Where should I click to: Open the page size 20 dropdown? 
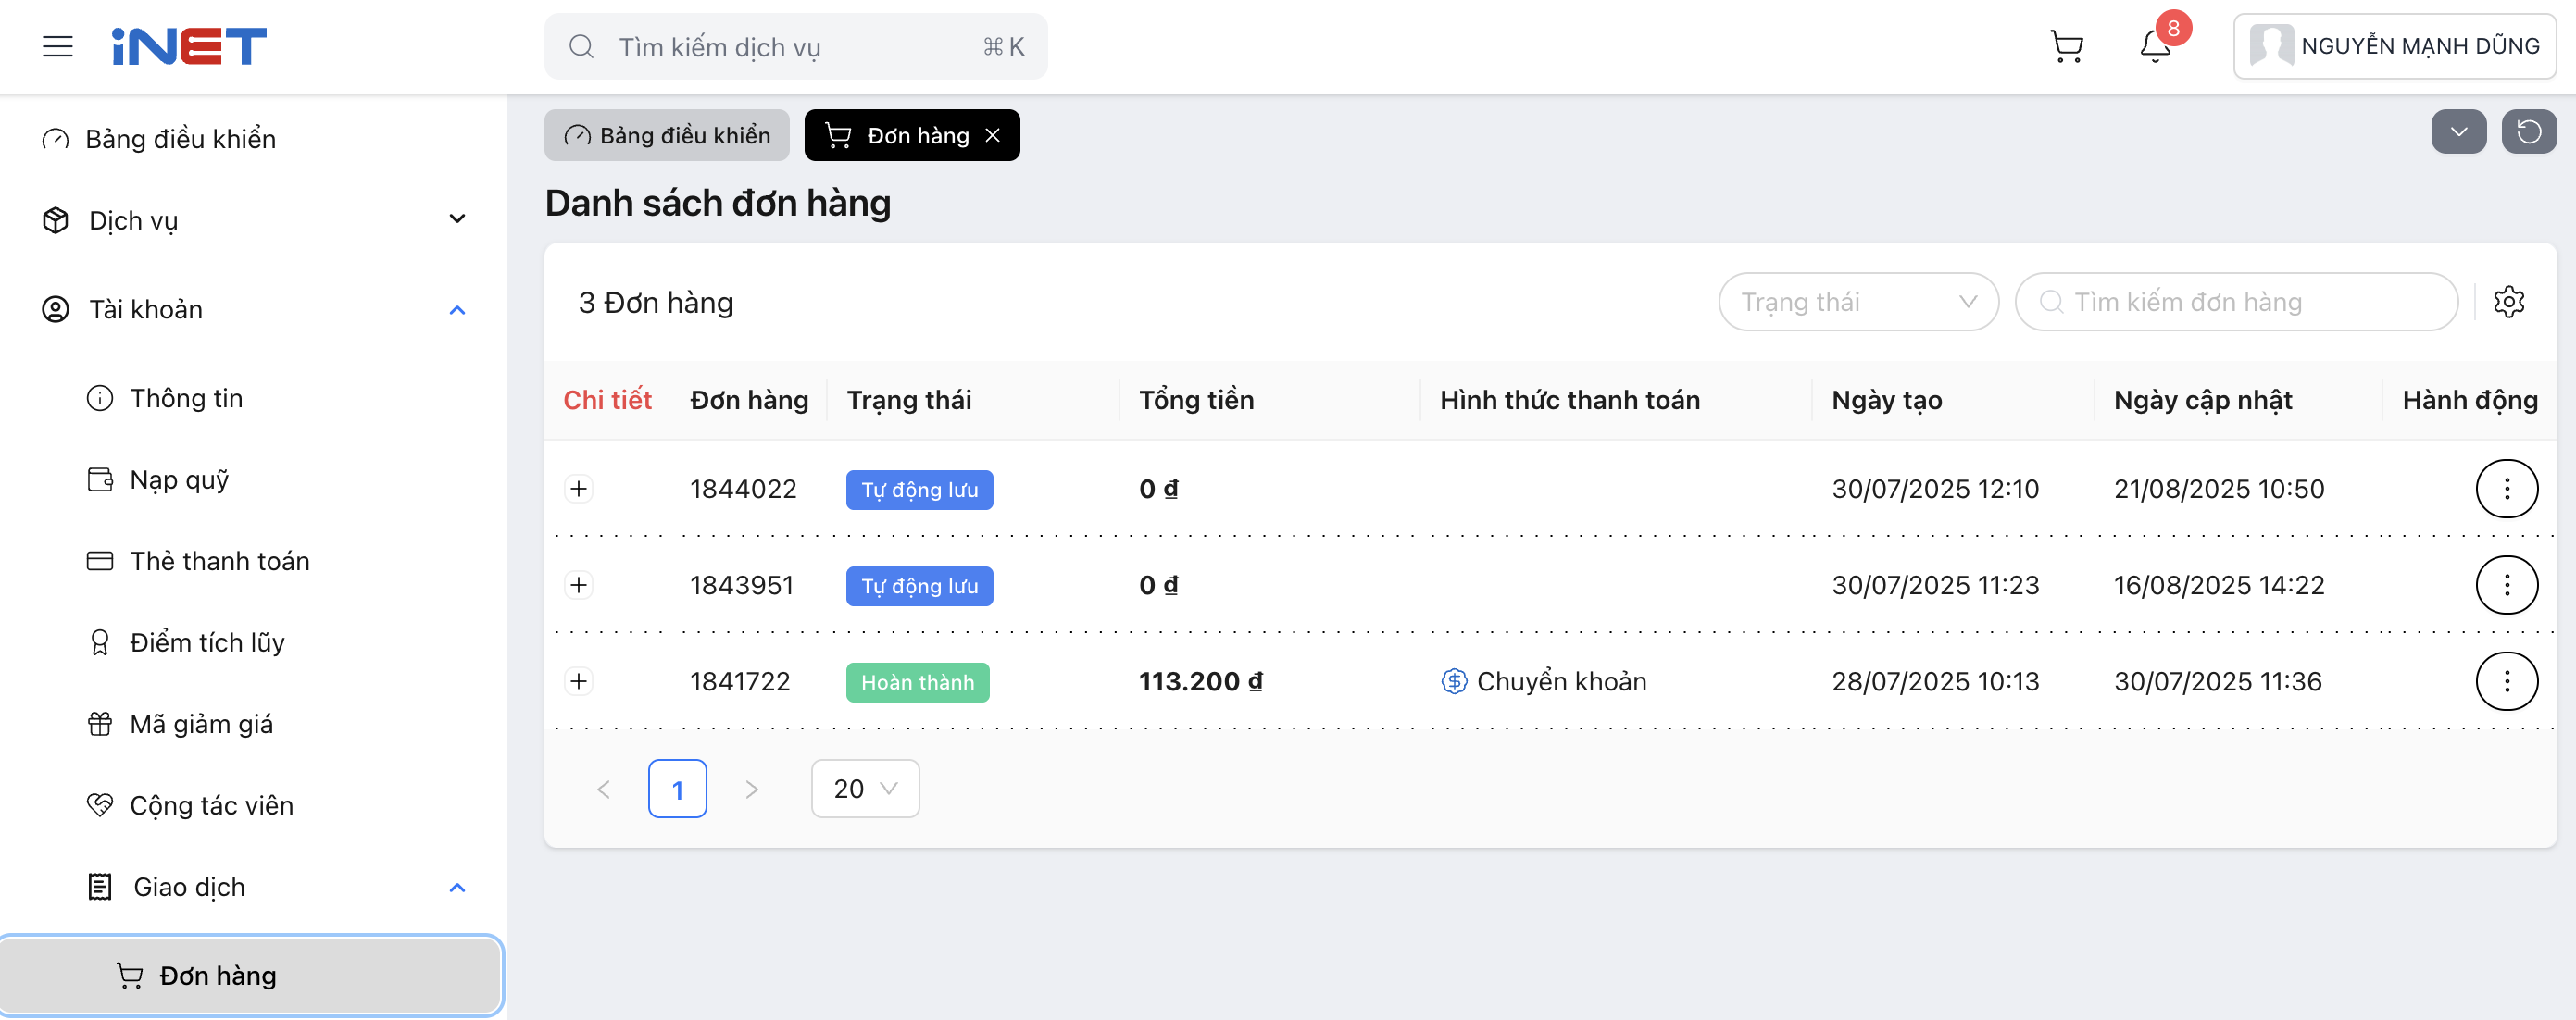pos(865,789)
